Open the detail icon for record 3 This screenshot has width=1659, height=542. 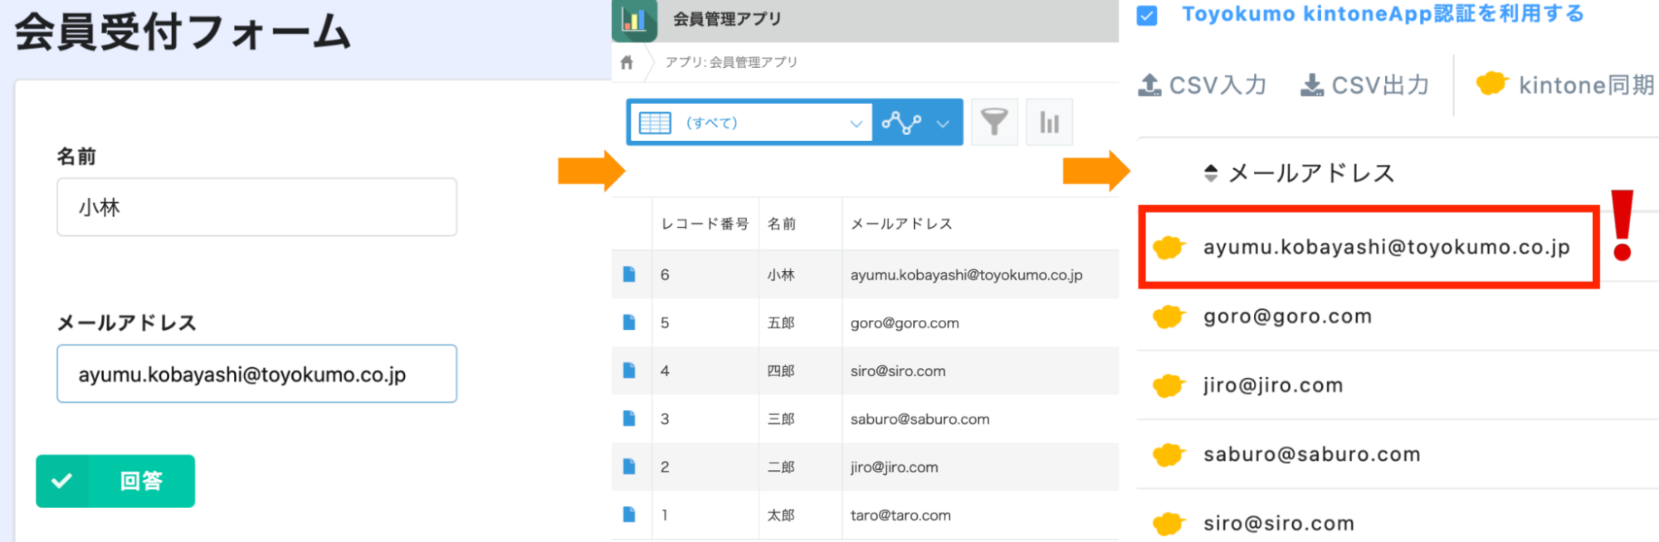click(629, 419)
